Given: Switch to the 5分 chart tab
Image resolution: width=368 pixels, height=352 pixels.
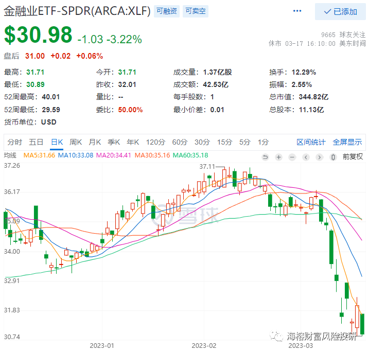Looking at the screenshot, I should tap(245, 142).
